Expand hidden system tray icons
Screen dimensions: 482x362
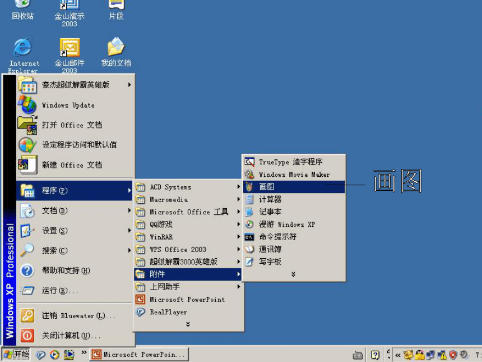[398, 355]
